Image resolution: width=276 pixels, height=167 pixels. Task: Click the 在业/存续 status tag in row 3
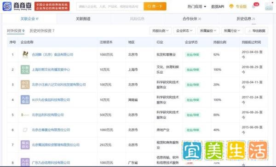click(193, 85)
